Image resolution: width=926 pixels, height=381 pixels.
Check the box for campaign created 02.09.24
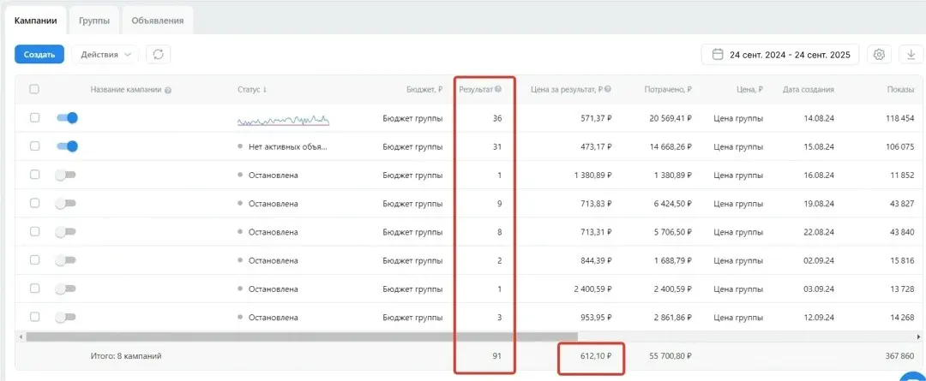34,260
